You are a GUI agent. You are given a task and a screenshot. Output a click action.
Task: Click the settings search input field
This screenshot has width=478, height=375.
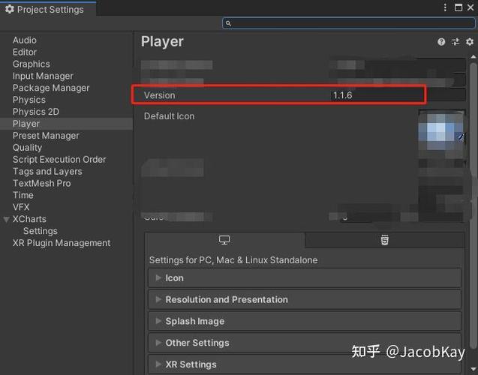[349, 23]
